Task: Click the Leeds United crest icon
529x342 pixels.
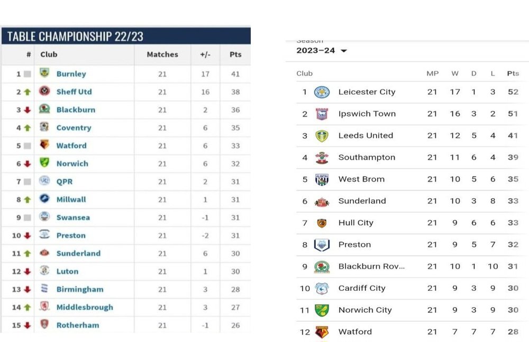Action: (322, 136)
